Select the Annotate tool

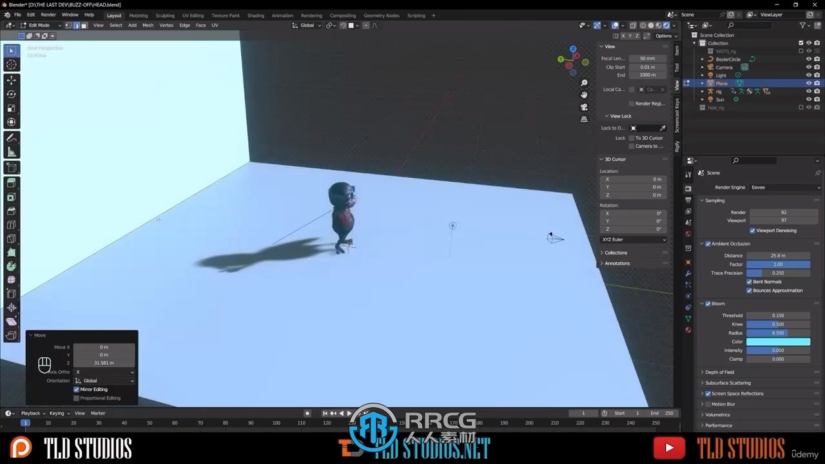(x=12, y=138)
